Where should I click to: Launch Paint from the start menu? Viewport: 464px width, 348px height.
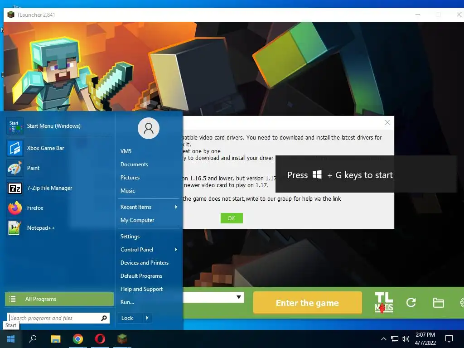tap(59, 168)
